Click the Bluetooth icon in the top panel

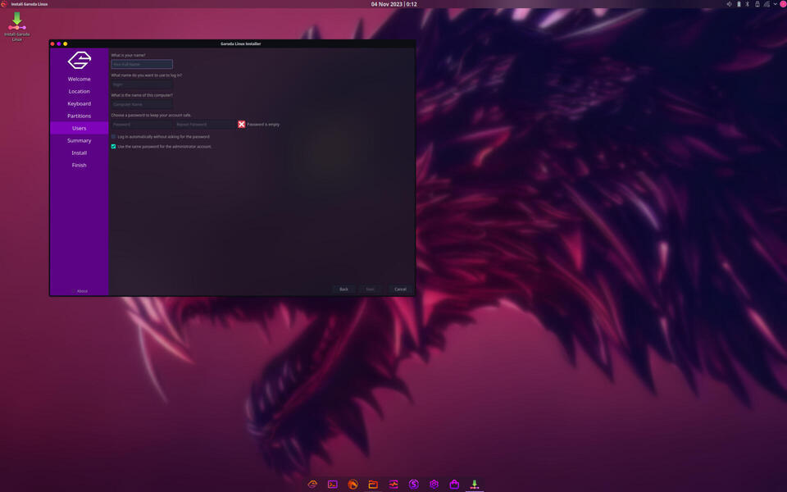(748, 4)
